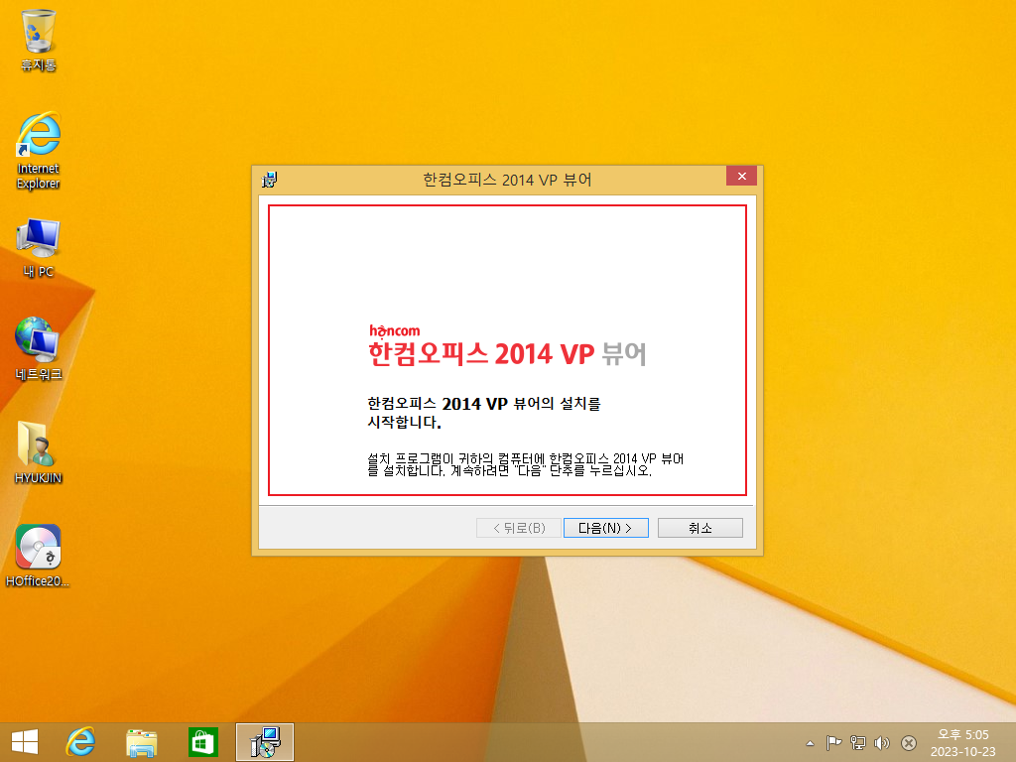Viewport: 1016px width, 762px height.
Task: Click the 다음(N) > button
Action: [606, 528]
